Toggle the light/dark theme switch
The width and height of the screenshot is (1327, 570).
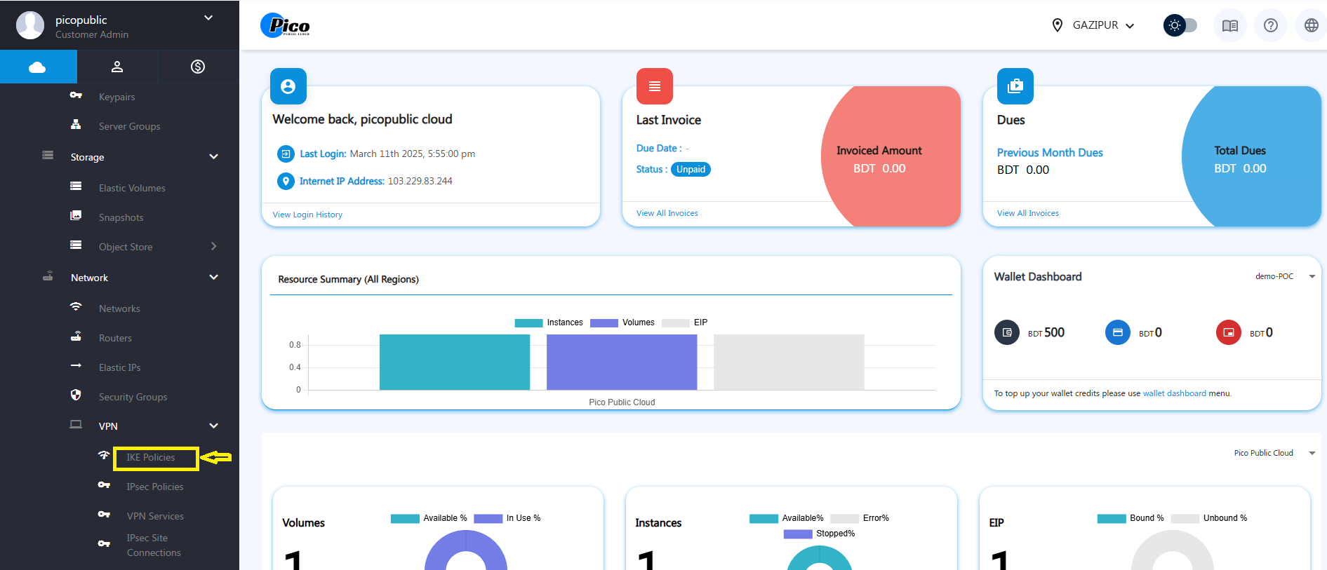[1180, 26]
